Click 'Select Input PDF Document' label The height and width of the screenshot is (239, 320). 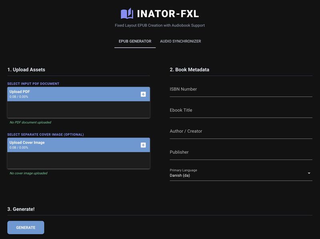coord(33,84)
